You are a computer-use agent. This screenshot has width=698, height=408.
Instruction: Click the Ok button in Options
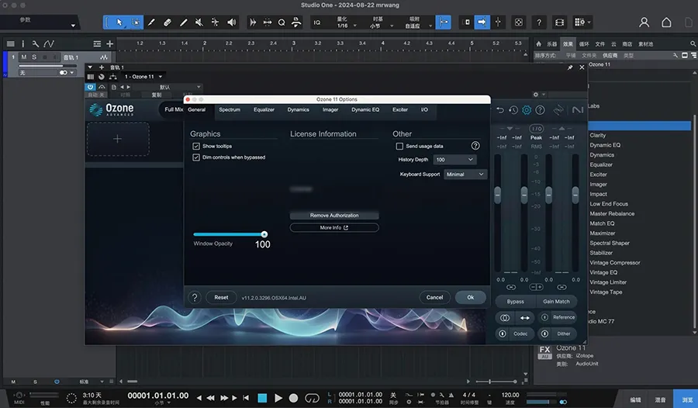point(470,297)
